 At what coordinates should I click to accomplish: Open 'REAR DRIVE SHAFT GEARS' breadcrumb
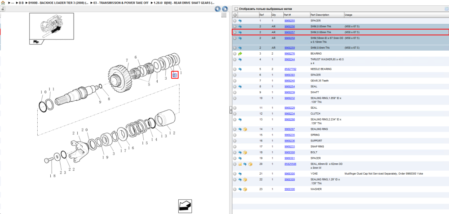click(185, 3)
